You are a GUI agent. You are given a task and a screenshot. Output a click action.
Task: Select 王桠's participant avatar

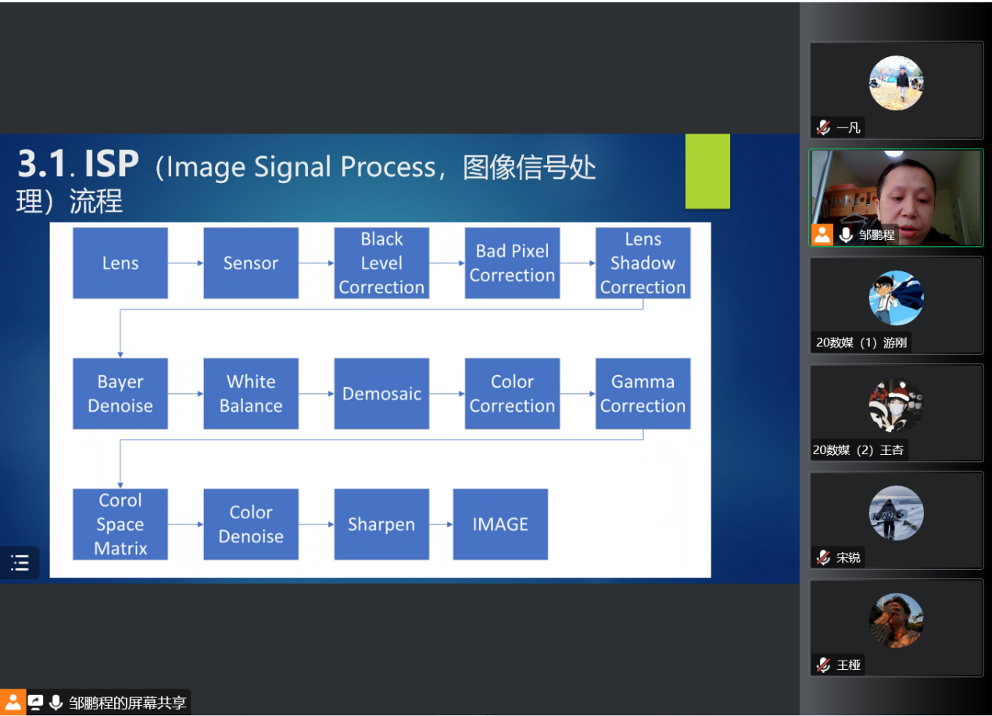[896, 621]
